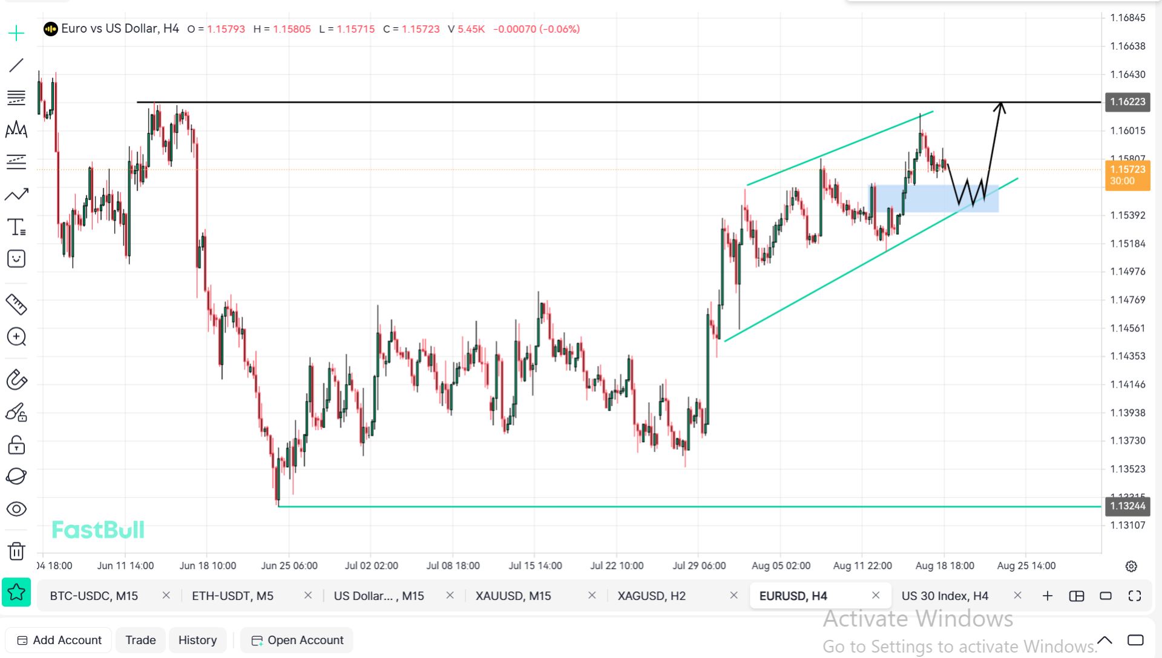Viewport: 1162px width, 658px height.
Task: Close the BTC-USDC, M15 tab
Action: (x=166, y=596)
